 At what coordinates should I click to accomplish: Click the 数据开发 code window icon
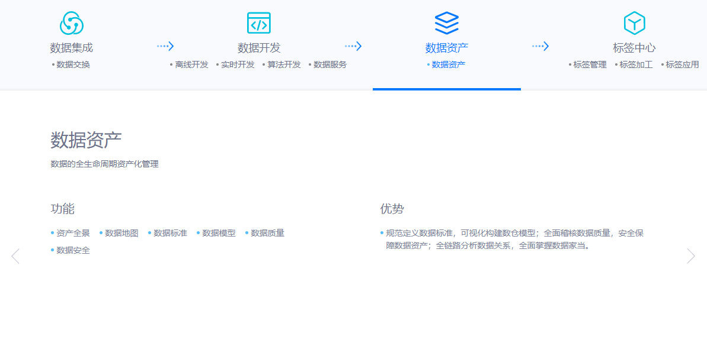tap(259, 23)
